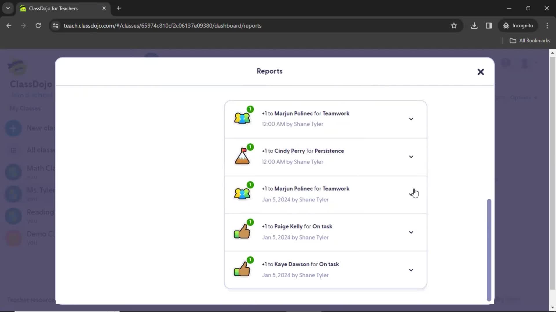Screen dimensions: 556x312
Task: Reload the ClassDojo page
Action: click(38, 26)
